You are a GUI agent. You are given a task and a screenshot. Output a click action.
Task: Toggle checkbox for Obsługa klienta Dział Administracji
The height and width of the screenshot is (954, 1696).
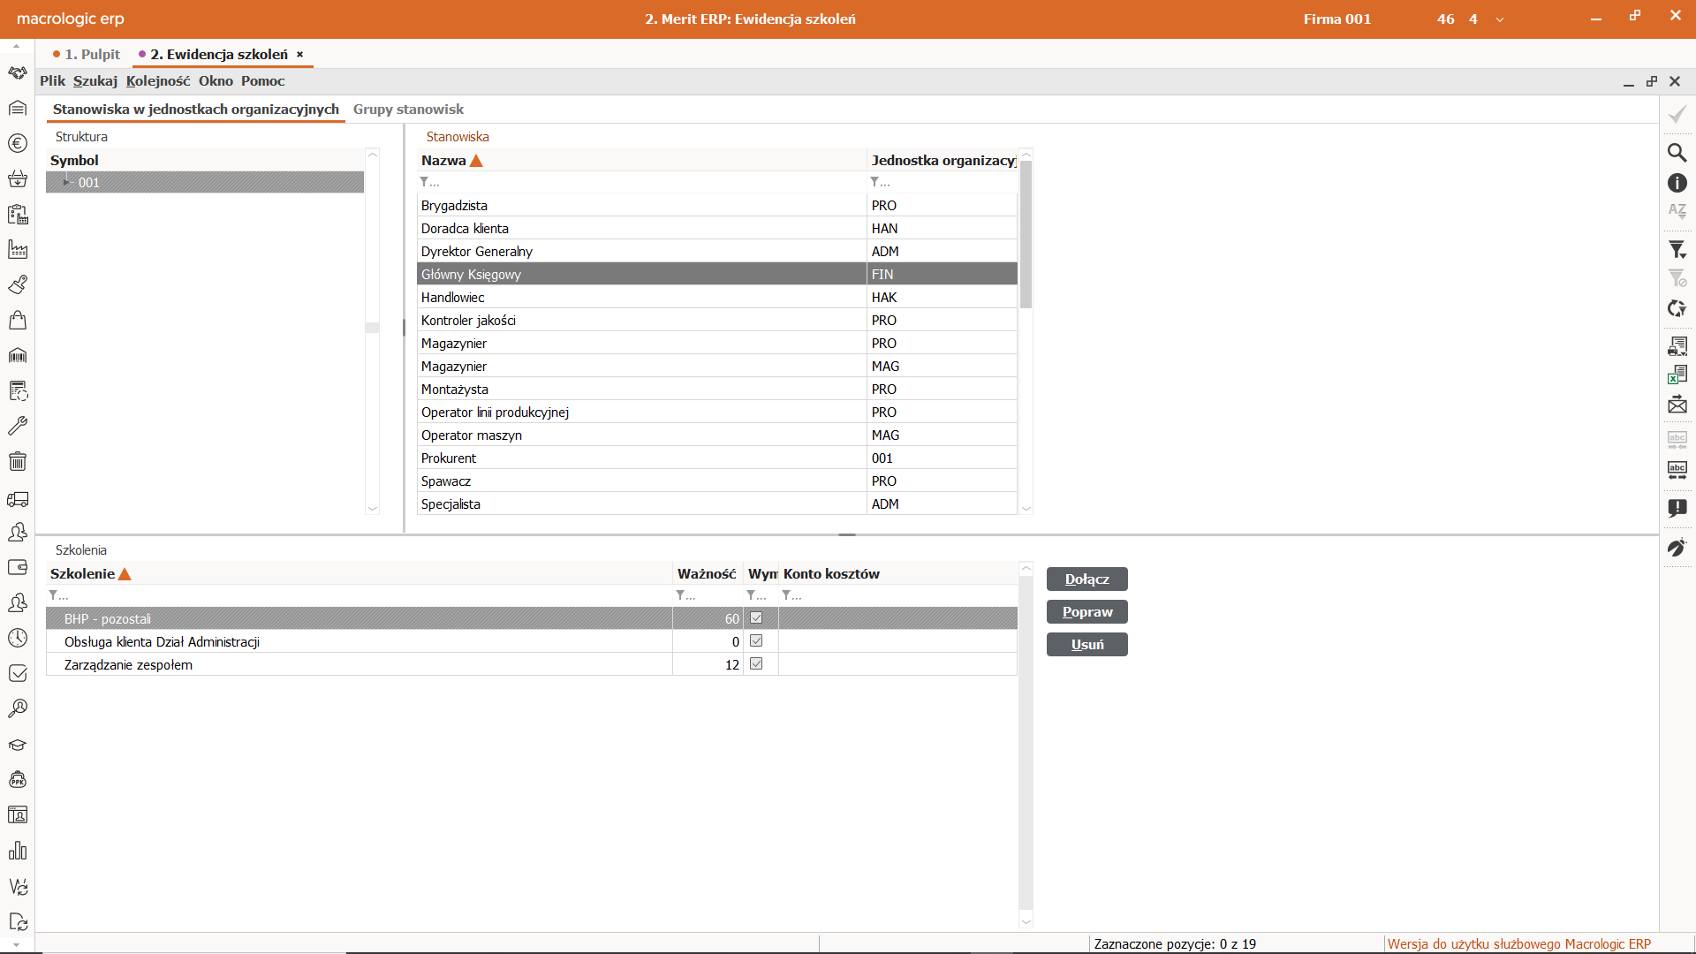756,641
